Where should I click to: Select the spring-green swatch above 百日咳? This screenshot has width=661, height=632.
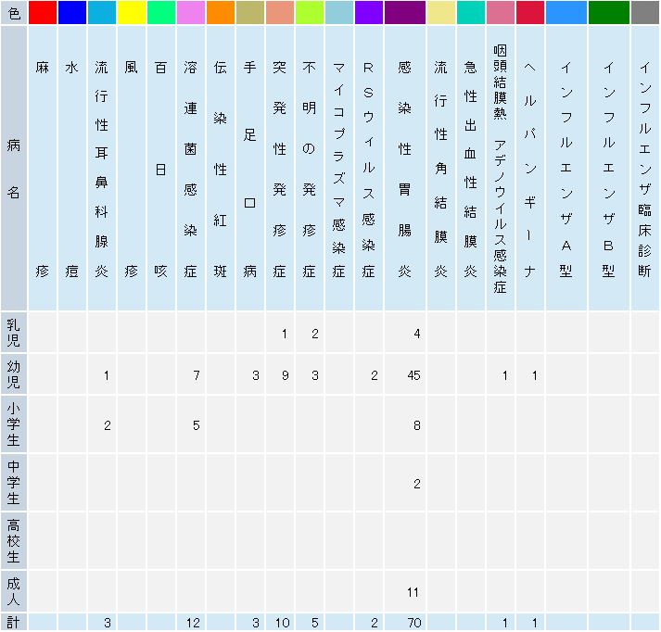(x=161, y=13)
